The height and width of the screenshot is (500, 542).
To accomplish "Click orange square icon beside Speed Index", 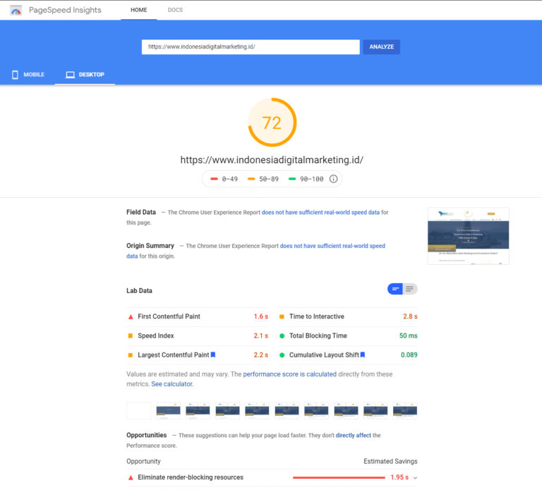I will [131, 335].
